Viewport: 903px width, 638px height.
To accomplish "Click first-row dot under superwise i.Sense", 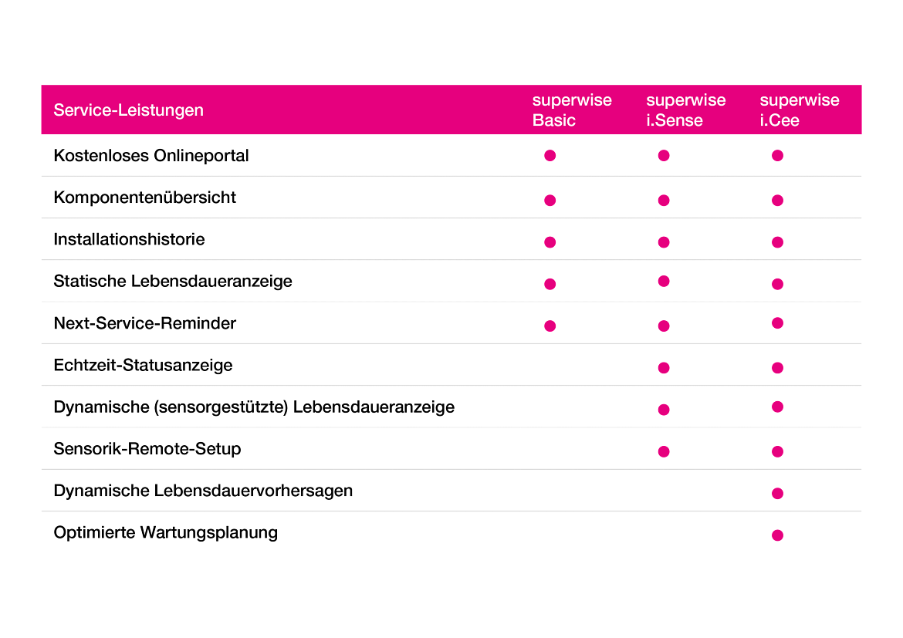I will click(x=664, y=156).
